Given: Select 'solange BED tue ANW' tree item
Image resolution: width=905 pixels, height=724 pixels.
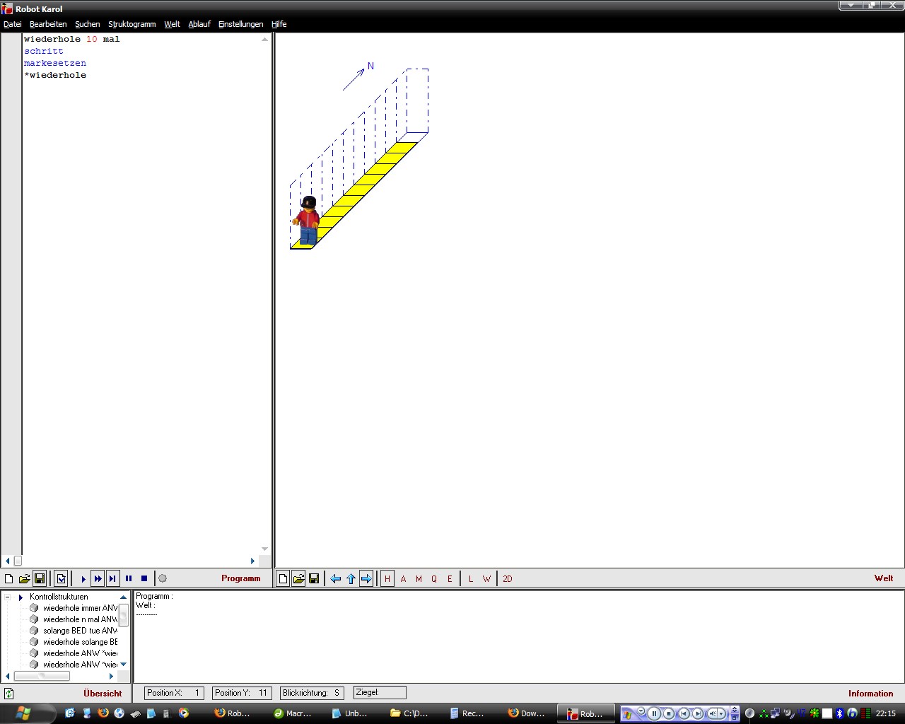Looking at the screenshot, I should [x=81, y=631].
